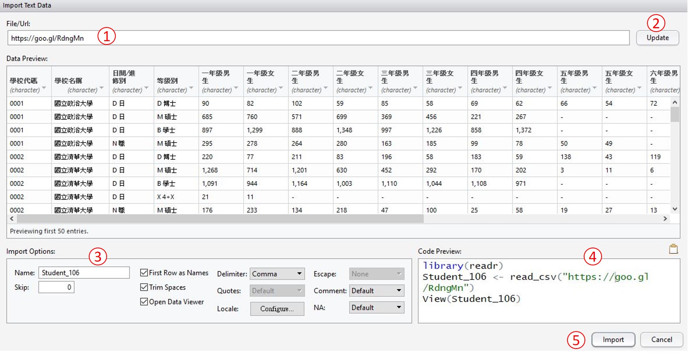
Task: Click 'Previewing first 50 entries.' status text
Action: [49, 231]
